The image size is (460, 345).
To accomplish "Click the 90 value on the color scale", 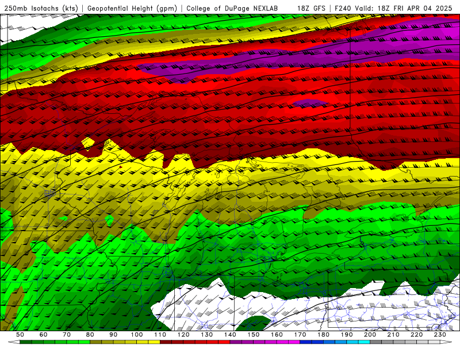I will 113,335.
